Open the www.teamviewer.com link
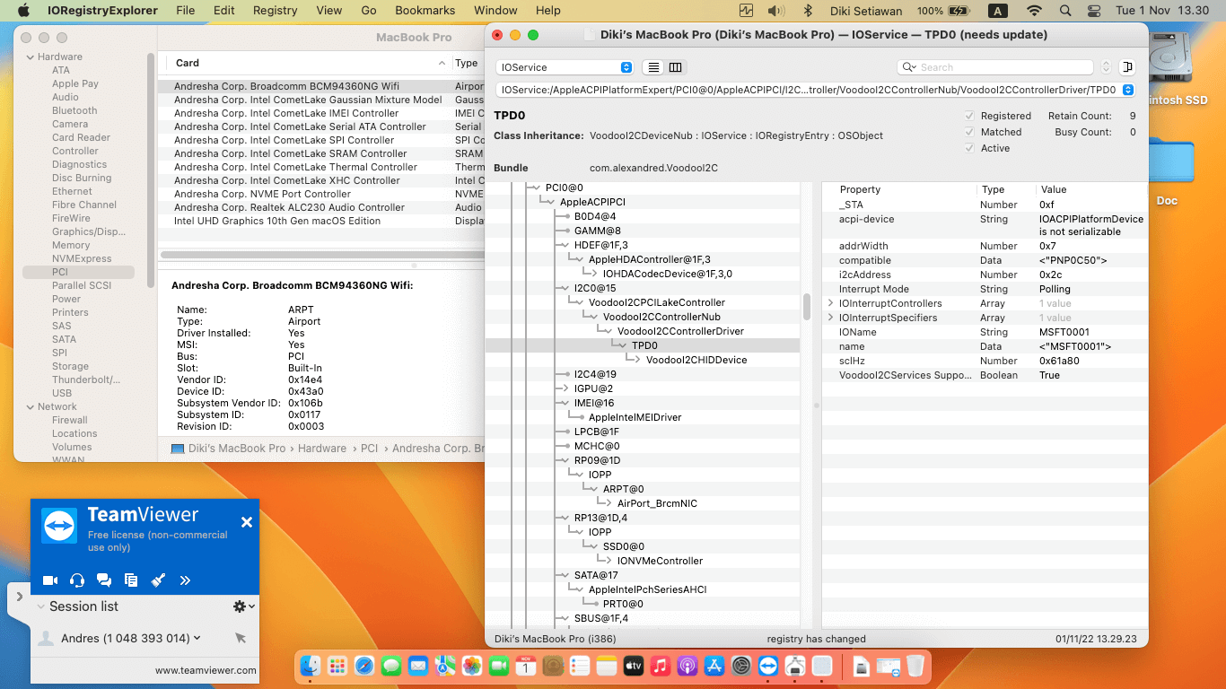This screenshot has width=1226, height=689. tap(205, 670)
